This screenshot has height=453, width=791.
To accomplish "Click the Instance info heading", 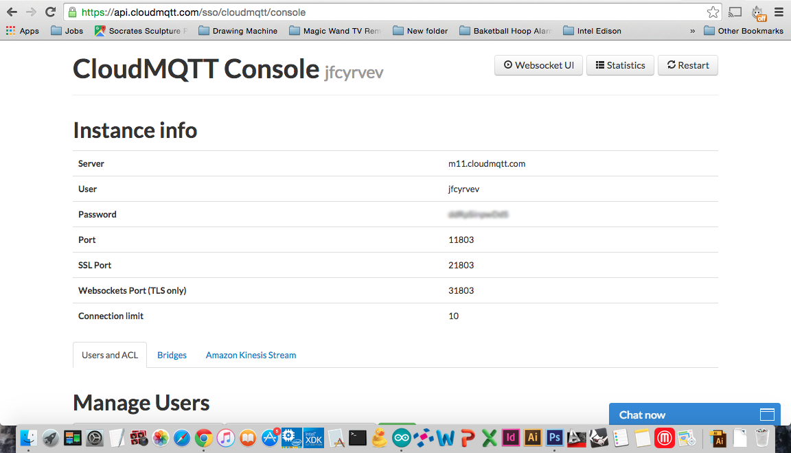I will click(x=135, y=130).
